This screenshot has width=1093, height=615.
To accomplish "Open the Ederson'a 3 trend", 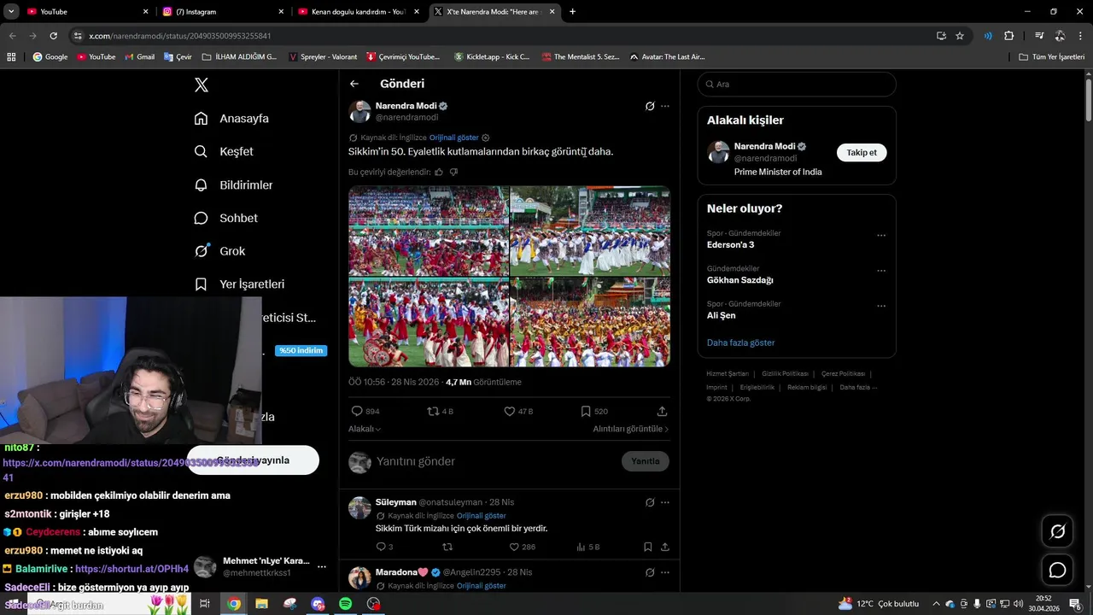I will click(730, 244).
